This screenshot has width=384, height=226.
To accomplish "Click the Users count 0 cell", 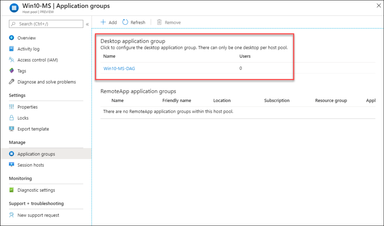I will [x=240, y=68].
